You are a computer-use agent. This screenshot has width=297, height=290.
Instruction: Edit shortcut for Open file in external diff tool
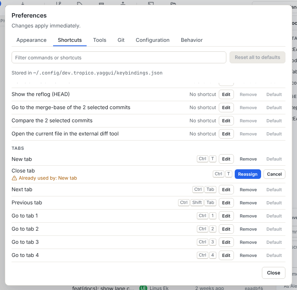[x=226, y=134]
